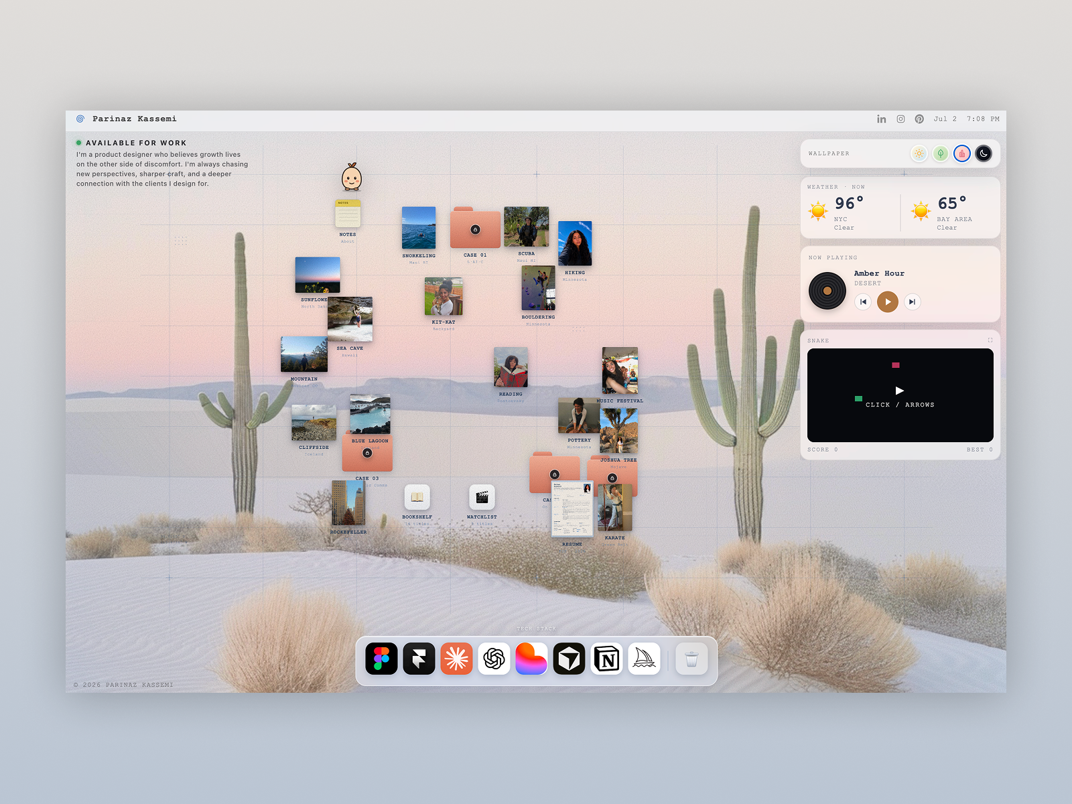Click the Jul 2 date in menu bar
Screen dimensions: 1072x804
pos(945,119)
